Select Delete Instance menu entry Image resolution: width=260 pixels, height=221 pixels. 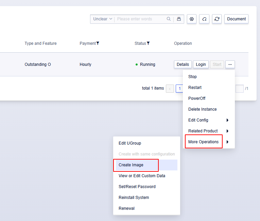pos(209,109)
